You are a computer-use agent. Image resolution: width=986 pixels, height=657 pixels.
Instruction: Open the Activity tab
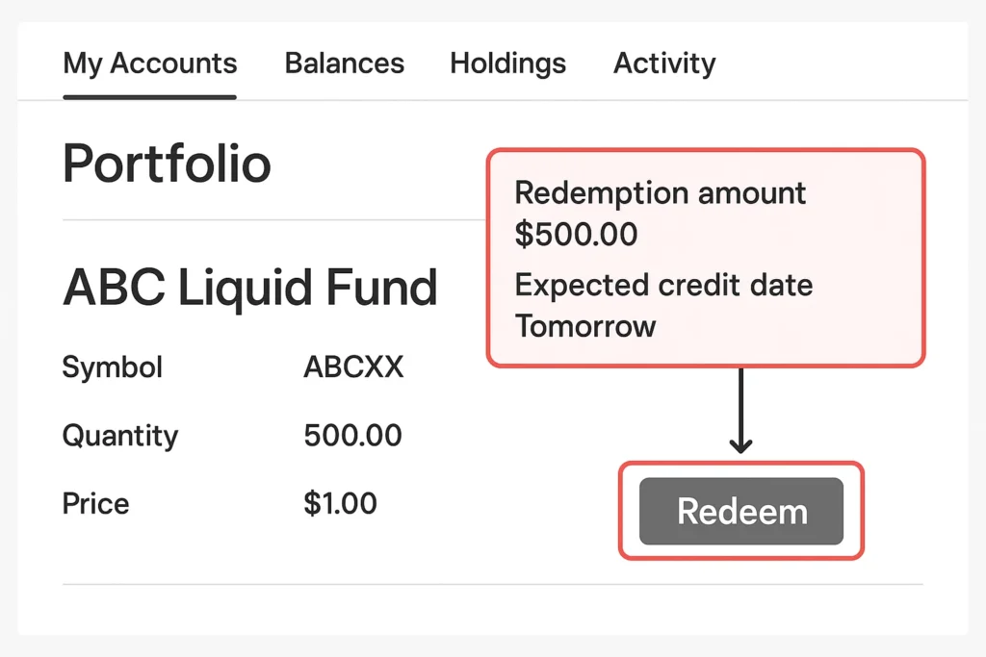click(664, 63)
